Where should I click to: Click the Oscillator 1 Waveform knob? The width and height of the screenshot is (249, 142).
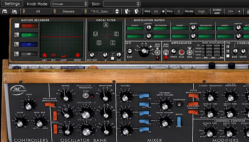coord(105,96)
